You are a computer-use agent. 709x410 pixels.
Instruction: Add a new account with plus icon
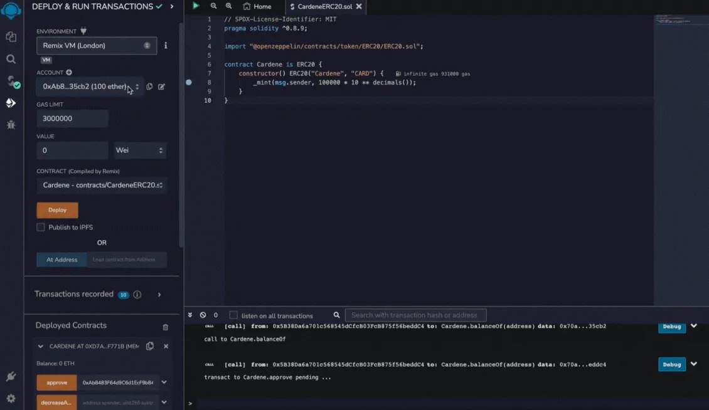point(69,72)
